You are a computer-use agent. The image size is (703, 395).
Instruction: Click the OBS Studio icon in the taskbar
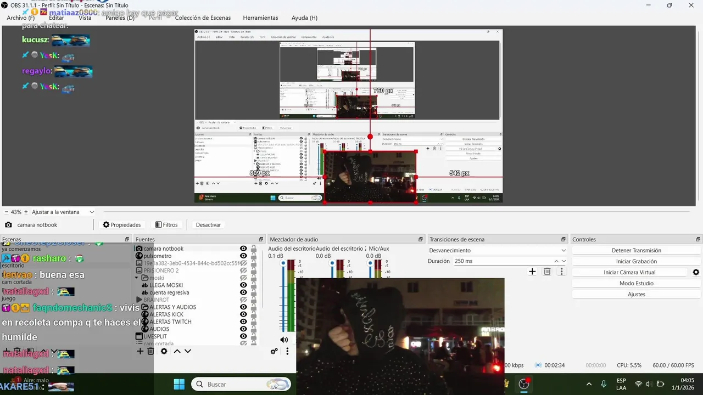(524, 384)
